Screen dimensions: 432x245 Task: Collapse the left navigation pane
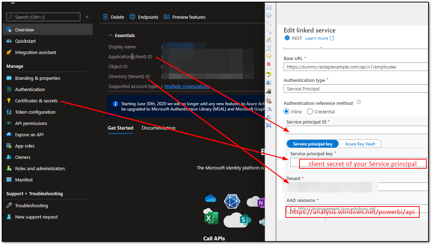pos(87,17)
